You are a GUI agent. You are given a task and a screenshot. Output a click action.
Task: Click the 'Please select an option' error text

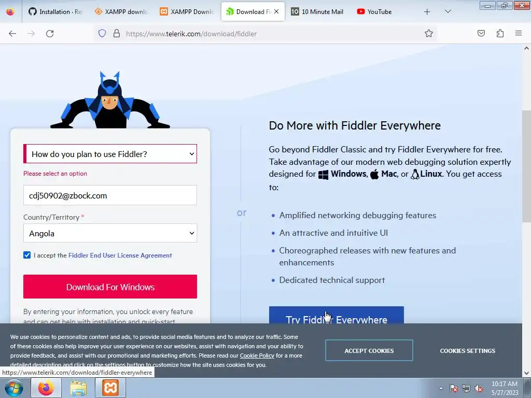(x=55, y=173)
